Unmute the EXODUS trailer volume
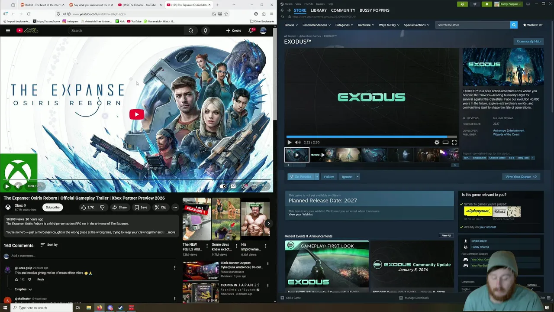Viewport: 554px width, 312px height. (298, 142)
